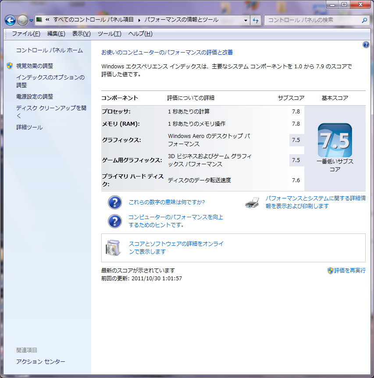This screenshot has width=374, height=378.
Task: Click the control panel search field
Action: [x=312, y=20]
